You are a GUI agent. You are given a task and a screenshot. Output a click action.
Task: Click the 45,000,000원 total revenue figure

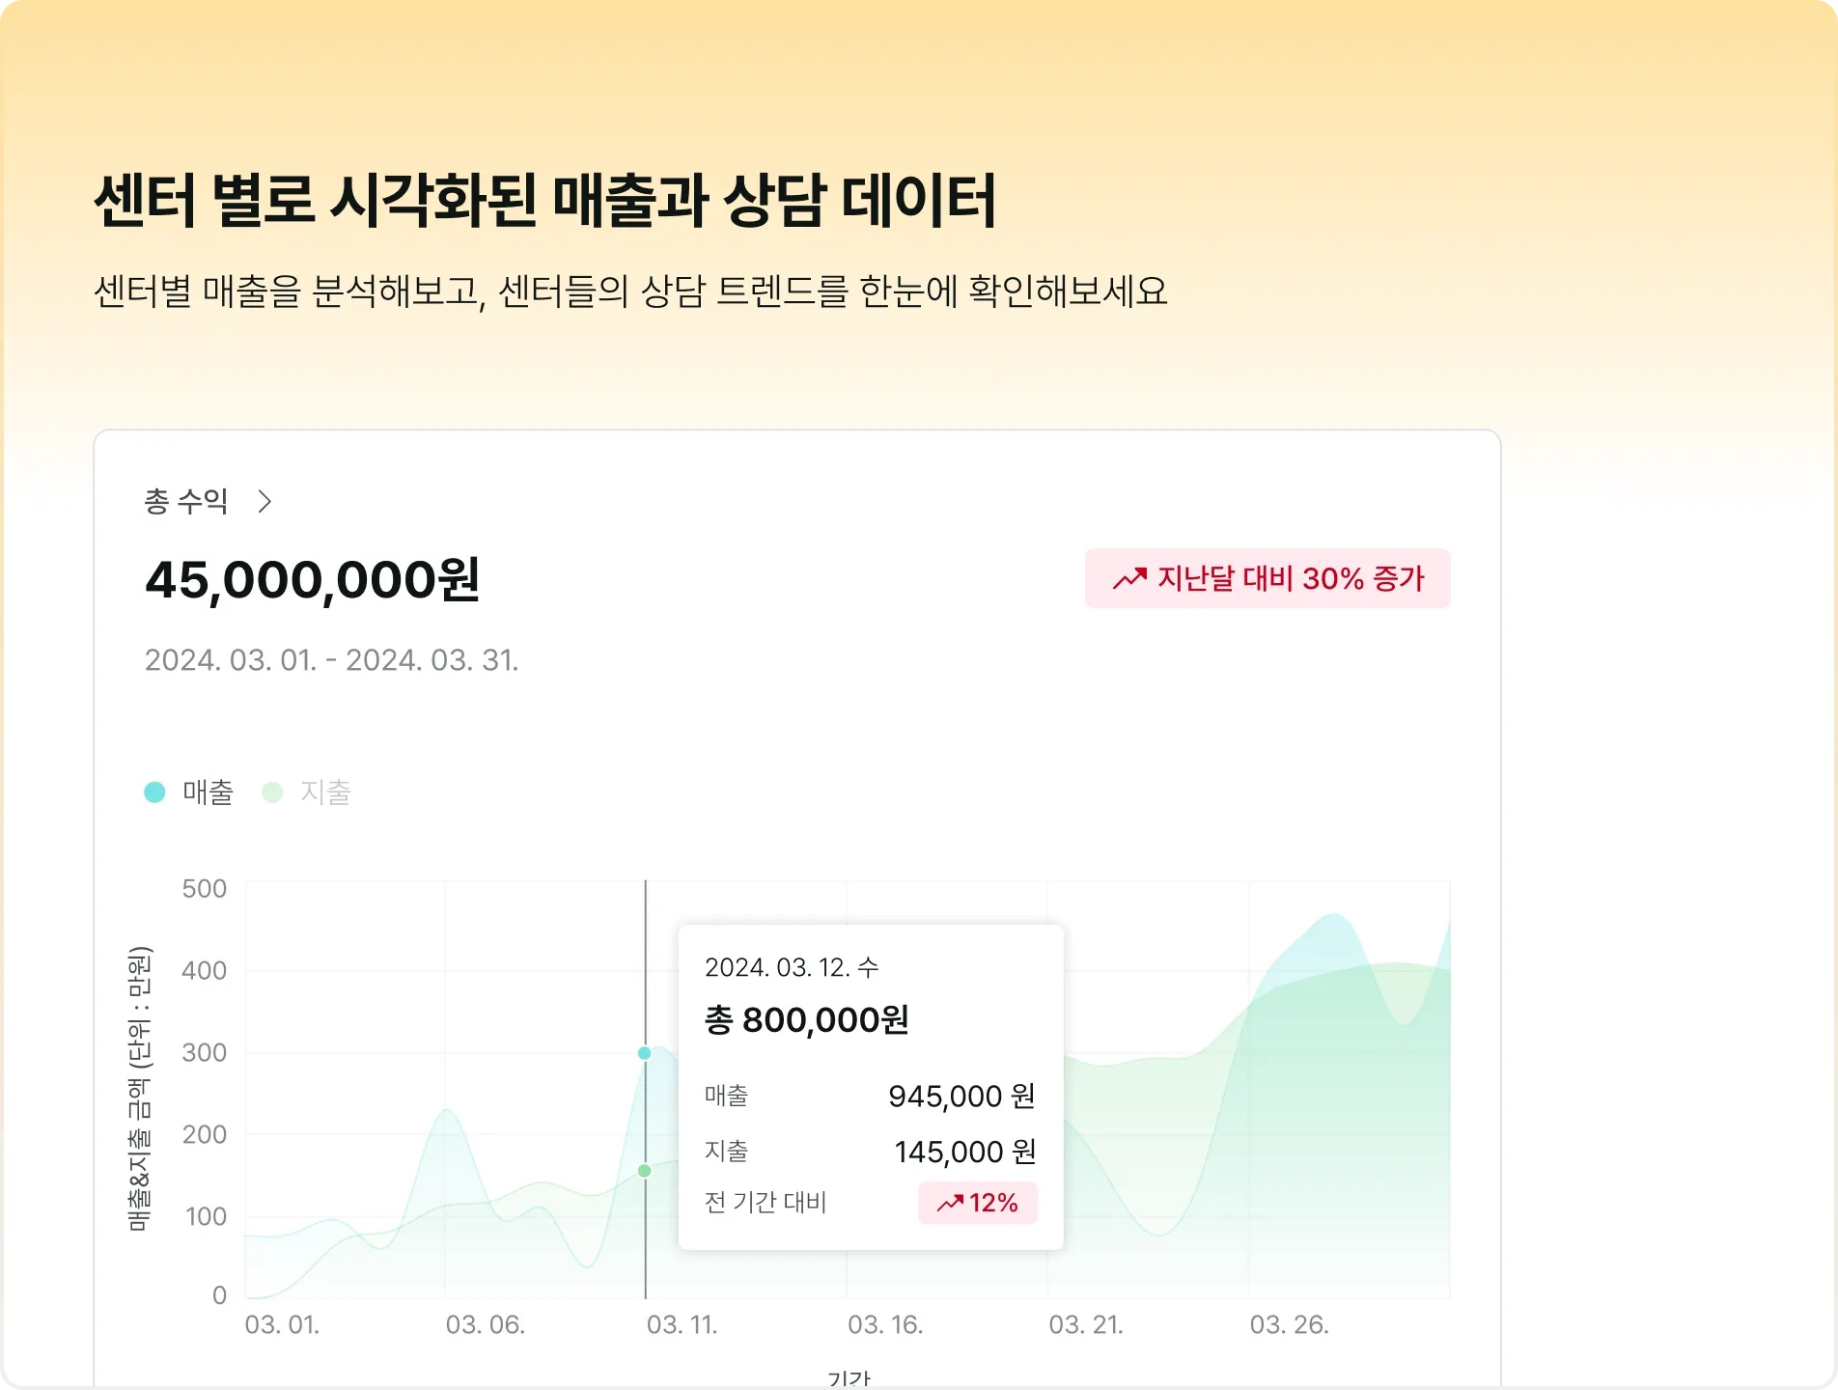pos(312,580)
